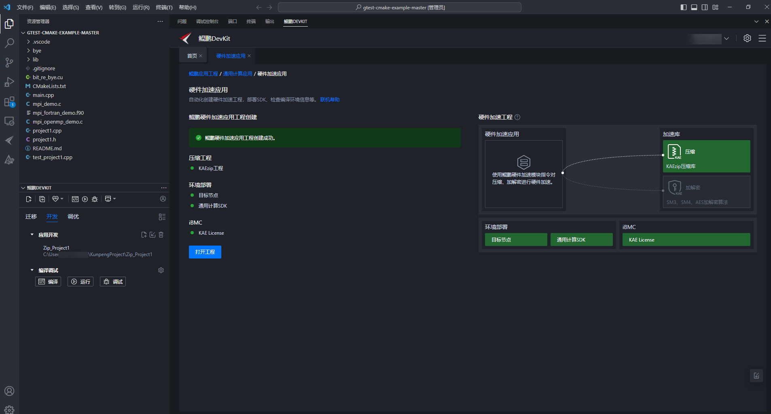Image resolution: width=771 pixels, height=414 pixels.
Task: Click user account icon in DevKit panel
Action: click(163, 199)
